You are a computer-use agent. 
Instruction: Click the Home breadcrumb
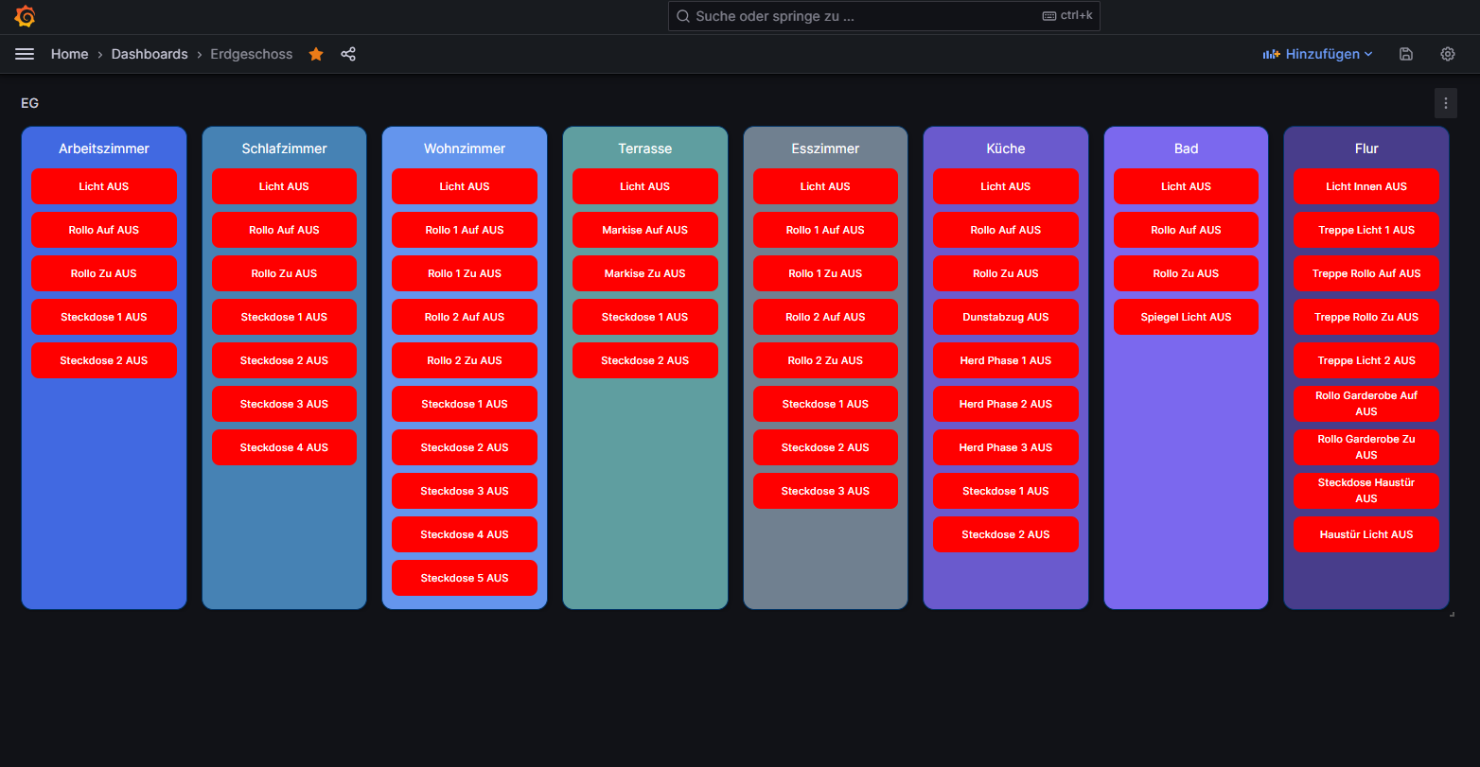pyautogui.click(x=70, y=55)
